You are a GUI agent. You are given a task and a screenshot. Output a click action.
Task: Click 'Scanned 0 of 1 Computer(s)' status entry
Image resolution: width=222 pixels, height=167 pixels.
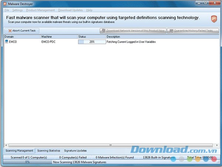click(x=29, y=157)
